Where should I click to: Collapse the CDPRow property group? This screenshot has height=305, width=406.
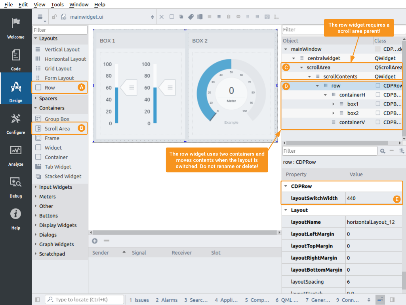[x=285, y=186]
